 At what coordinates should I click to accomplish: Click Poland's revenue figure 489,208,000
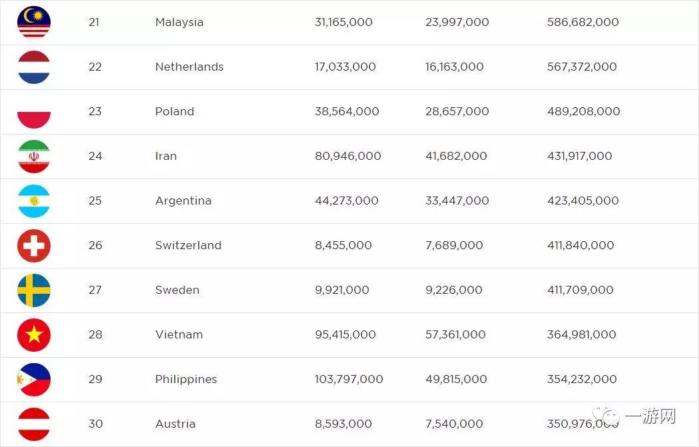583,111
